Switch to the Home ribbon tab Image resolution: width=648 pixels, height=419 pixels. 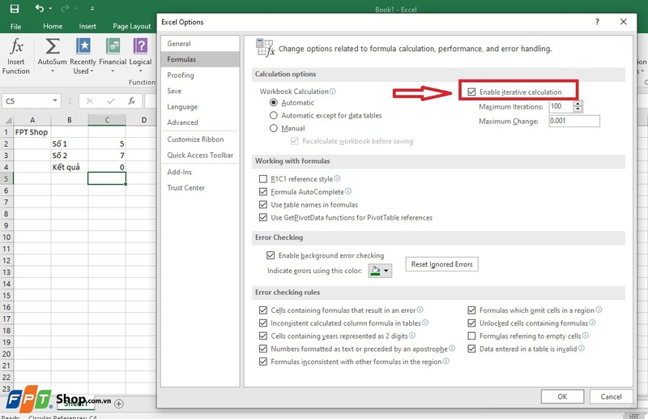(x=53, y=26)
